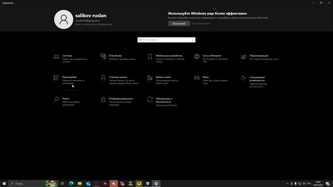This screenshot has width=333, height=187.
Task: Open the taskbar clock and date
Action: coord(318,183)
